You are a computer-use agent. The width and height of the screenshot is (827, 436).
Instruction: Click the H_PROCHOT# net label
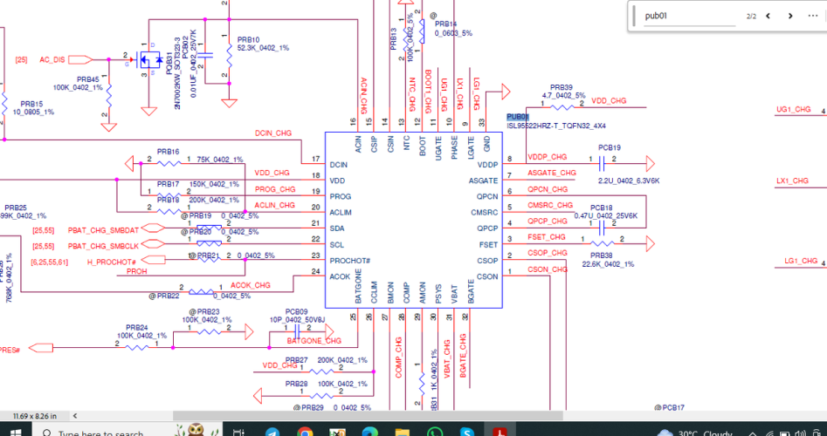(113, 262)
